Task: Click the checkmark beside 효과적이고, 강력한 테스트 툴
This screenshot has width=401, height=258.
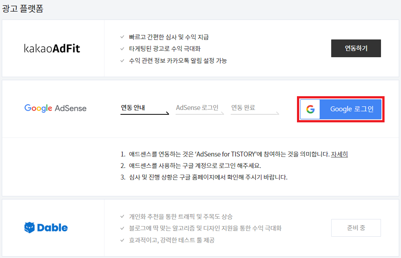Action: (122, 240)
